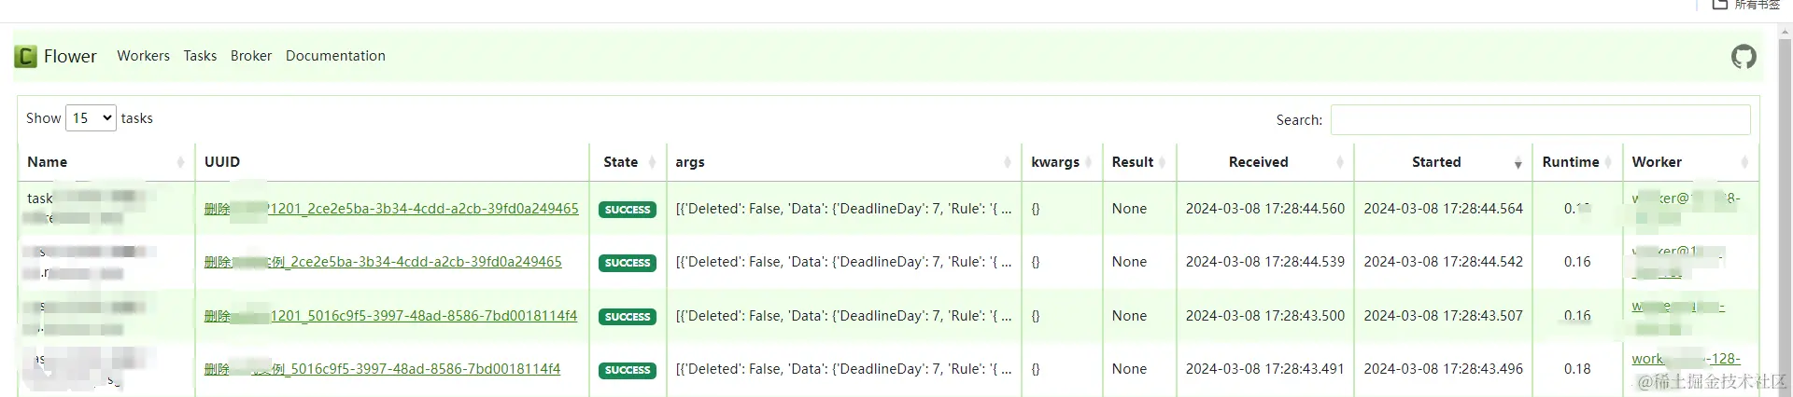Focus the Search input field
This screenshot has height=397, width=1793.
1539,120
